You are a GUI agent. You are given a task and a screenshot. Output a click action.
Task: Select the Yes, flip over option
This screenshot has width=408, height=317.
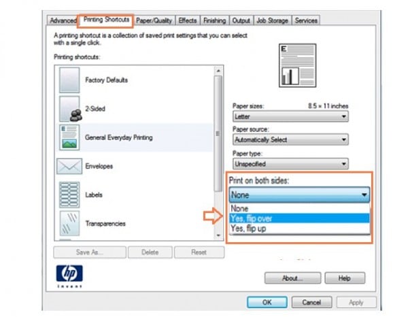[299, 218]
